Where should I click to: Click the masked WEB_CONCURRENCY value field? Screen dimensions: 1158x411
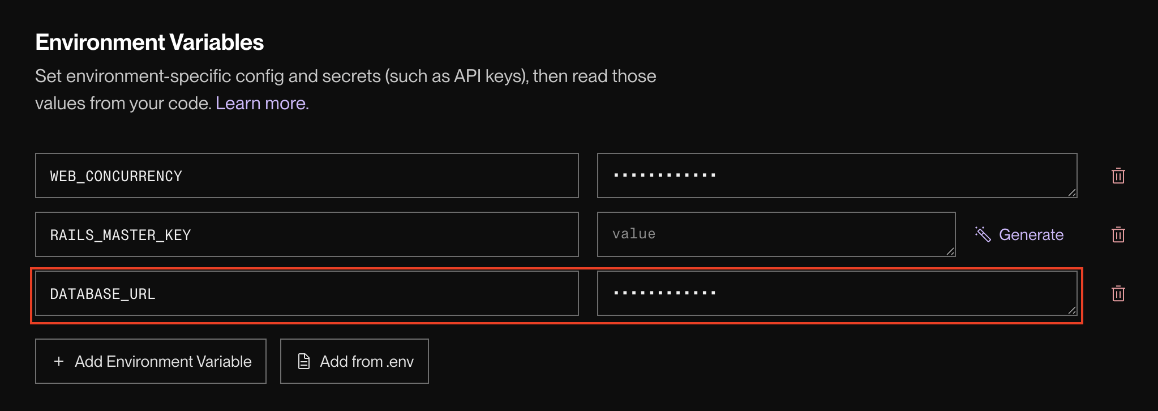coord(837,176)
